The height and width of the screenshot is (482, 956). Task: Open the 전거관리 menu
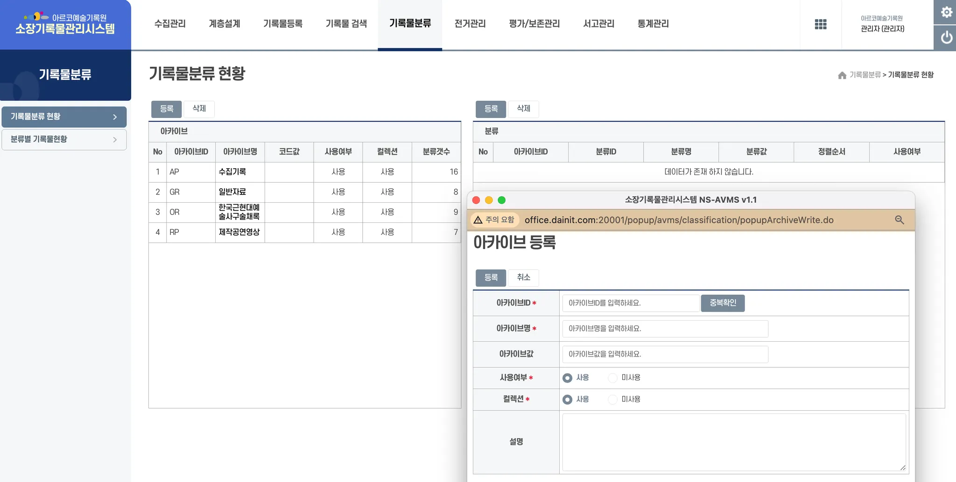pos(470,24)
